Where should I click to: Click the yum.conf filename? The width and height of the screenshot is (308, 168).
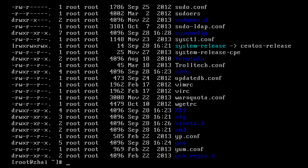189,149
